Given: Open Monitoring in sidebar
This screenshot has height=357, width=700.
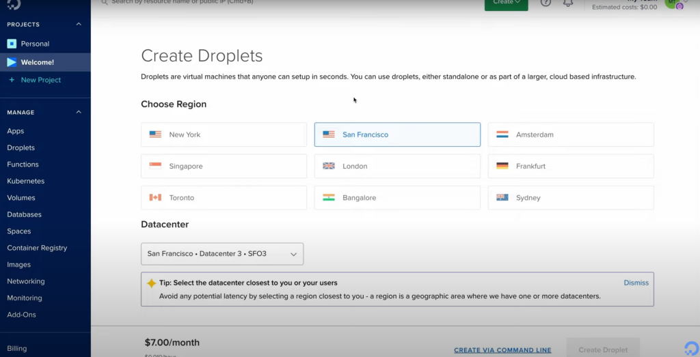Looking at the screenshot, I should (x=25, y=298).
